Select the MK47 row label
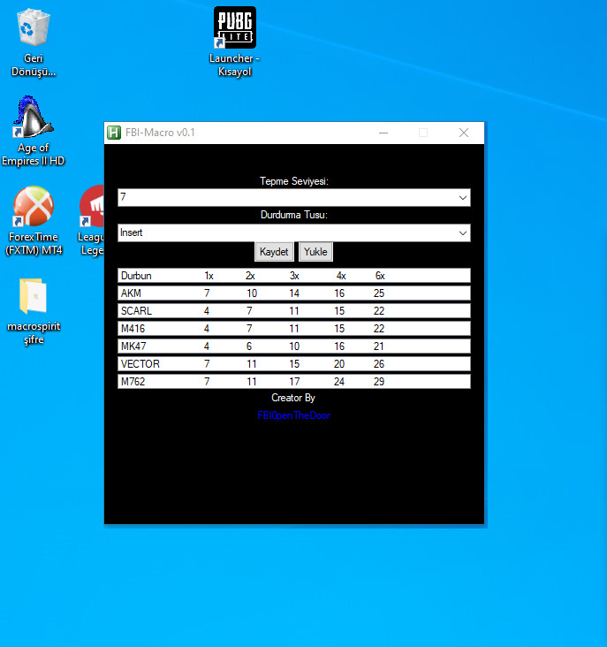Viewport: 607px width, 647px height. [133, 346]
